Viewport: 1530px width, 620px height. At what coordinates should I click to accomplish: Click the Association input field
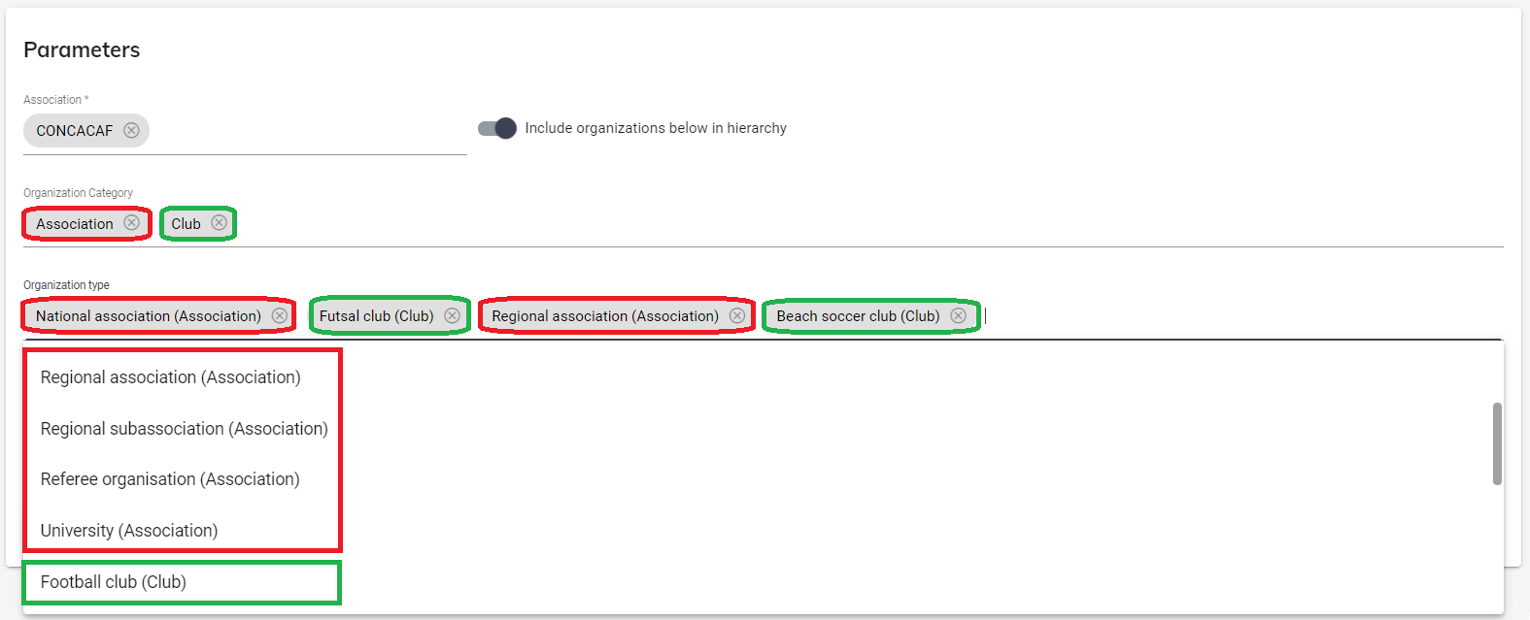306,131
